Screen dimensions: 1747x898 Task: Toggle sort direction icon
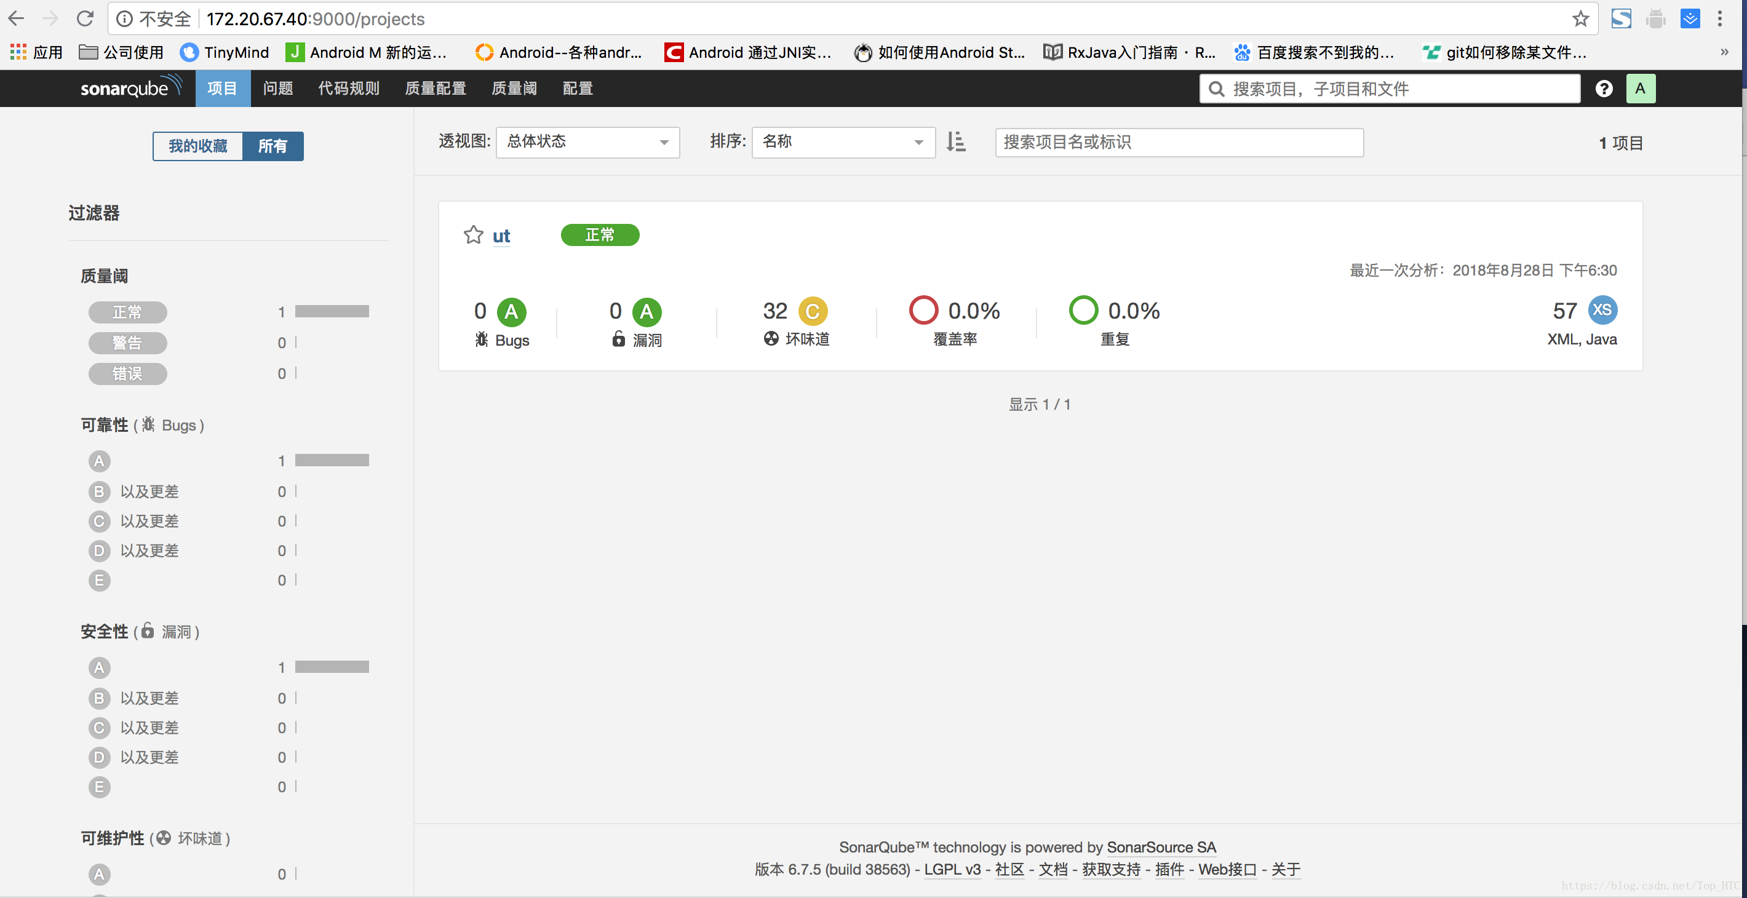tap(955, 141)
